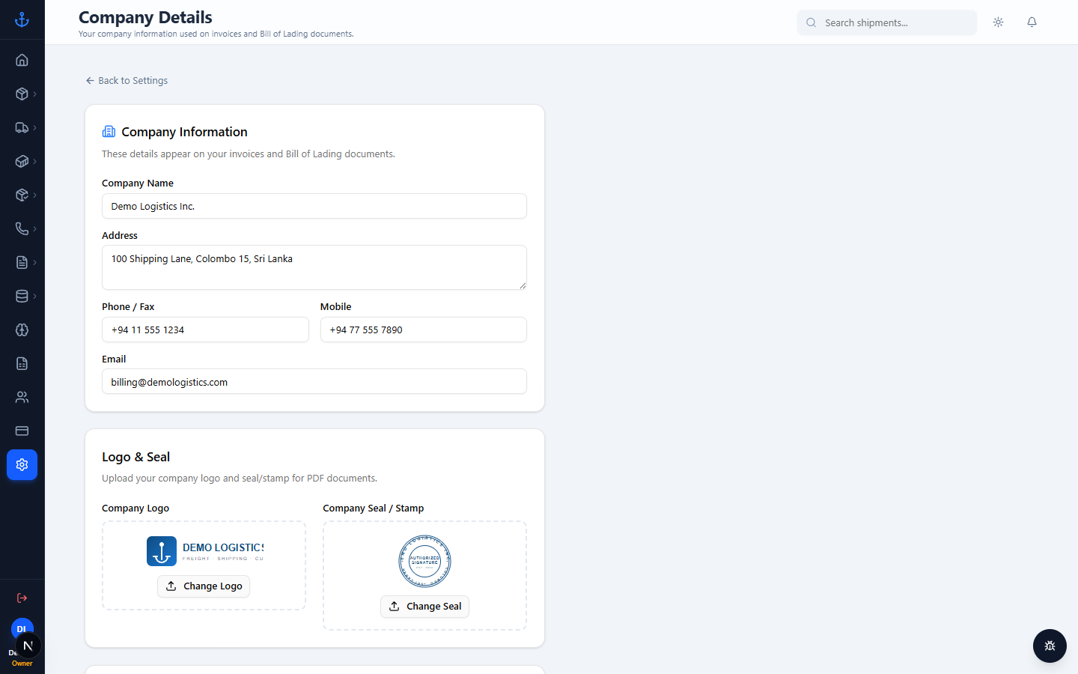The height and width of the screenshot is (674, 1078).
Task: Expand the chevron beside the truck icon
Action: tap(34, 127)
